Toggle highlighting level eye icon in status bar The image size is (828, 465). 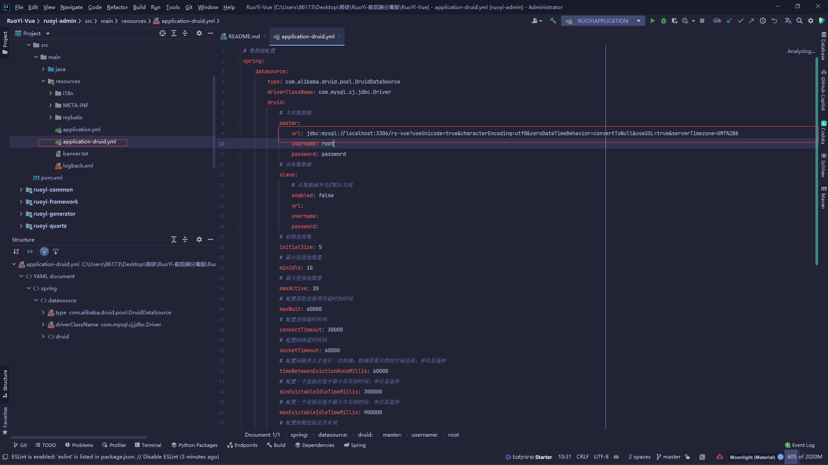point(616,457)
